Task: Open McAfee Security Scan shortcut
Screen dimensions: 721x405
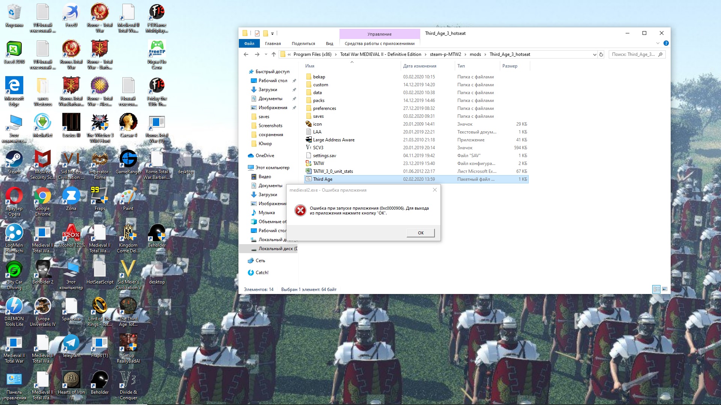Action: tap(42, 165)
